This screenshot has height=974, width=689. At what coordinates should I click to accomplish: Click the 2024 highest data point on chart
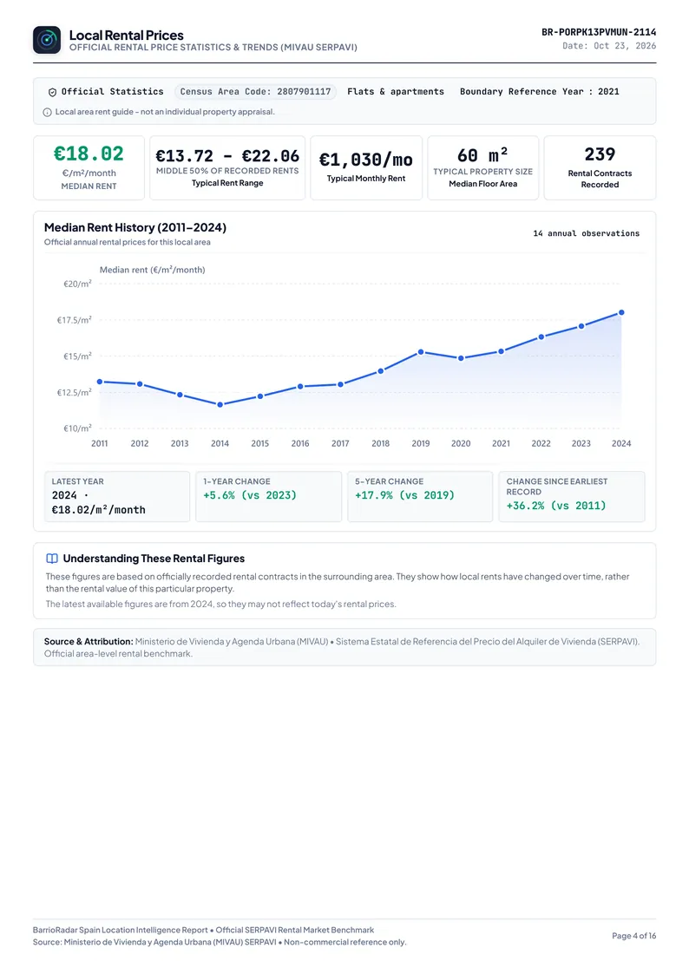[621, 312]
